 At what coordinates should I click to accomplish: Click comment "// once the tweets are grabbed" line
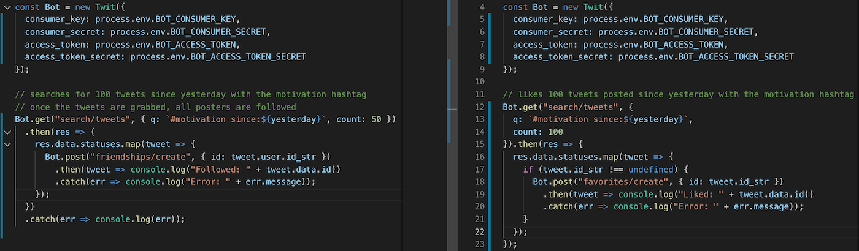(155, 107)
